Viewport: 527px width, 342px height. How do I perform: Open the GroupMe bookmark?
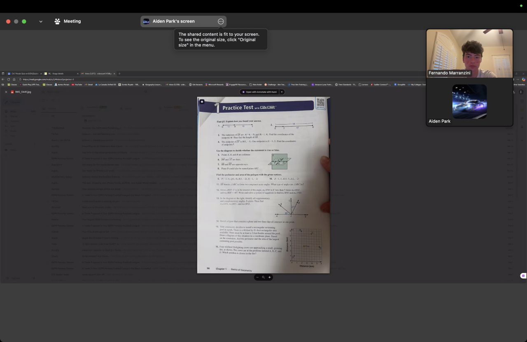coord(399,85)
